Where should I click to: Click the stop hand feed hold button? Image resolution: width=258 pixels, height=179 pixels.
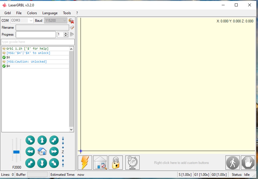pyautogui.click(x=248, y=162)
